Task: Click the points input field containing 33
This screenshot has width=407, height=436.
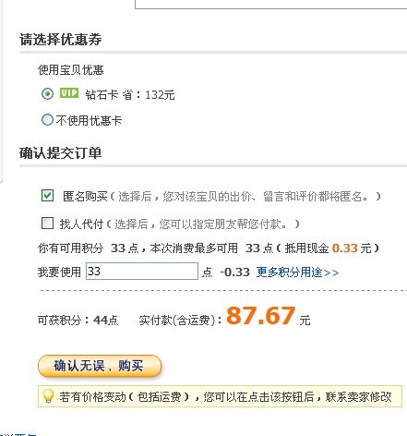Action: click(142, 272)
